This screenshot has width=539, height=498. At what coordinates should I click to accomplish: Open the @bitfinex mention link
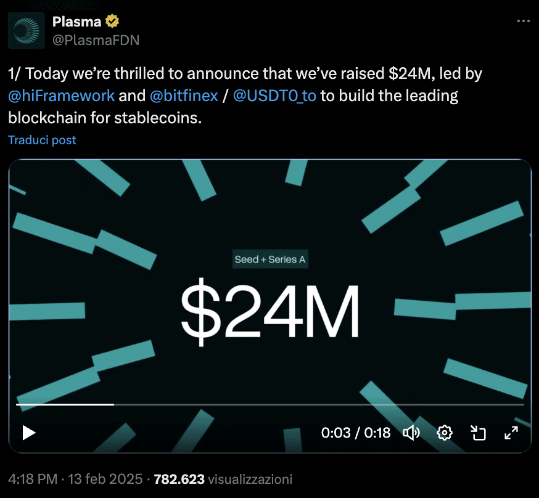[184, 96]
